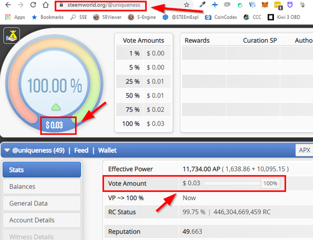Open the browser home page icon
The height and width of the screenshot is (240, 313).
pyautogui.click(x=46, y=5)
